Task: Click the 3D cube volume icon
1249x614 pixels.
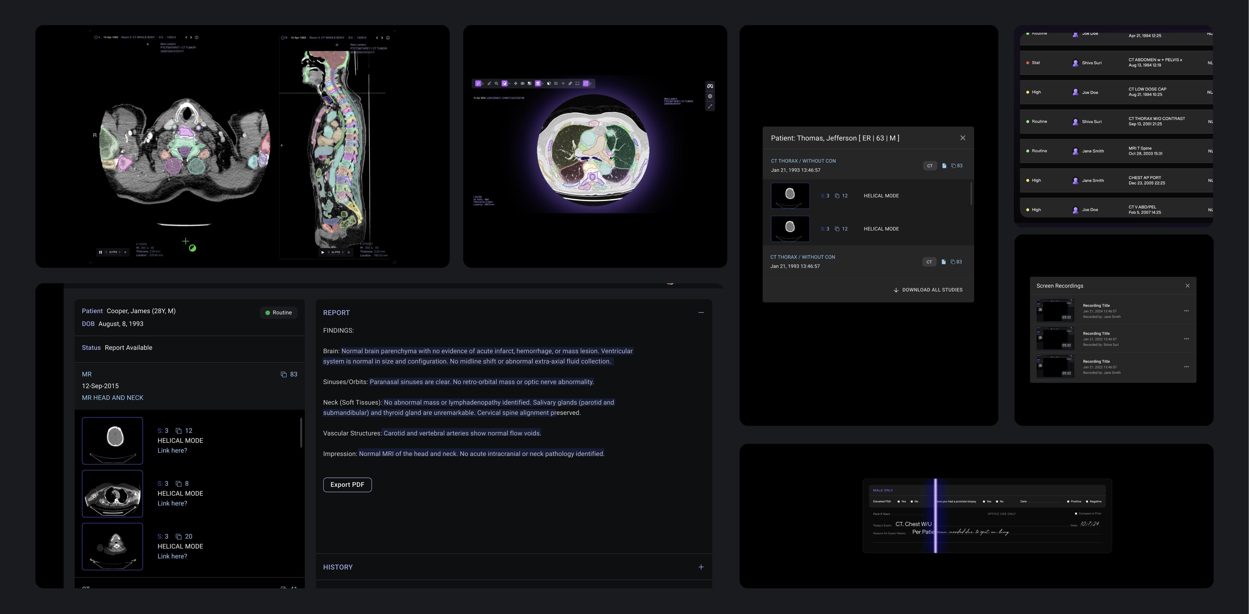Action: 549,83
